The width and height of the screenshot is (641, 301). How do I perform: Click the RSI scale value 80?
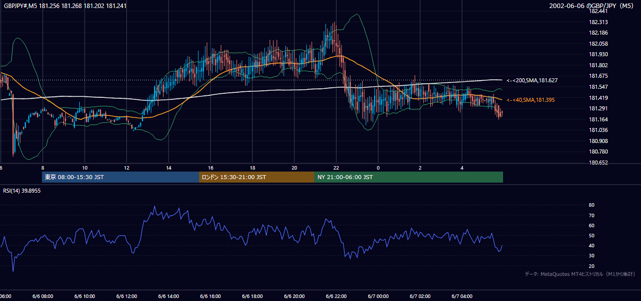pyautogui.click(x=591, y=205)
